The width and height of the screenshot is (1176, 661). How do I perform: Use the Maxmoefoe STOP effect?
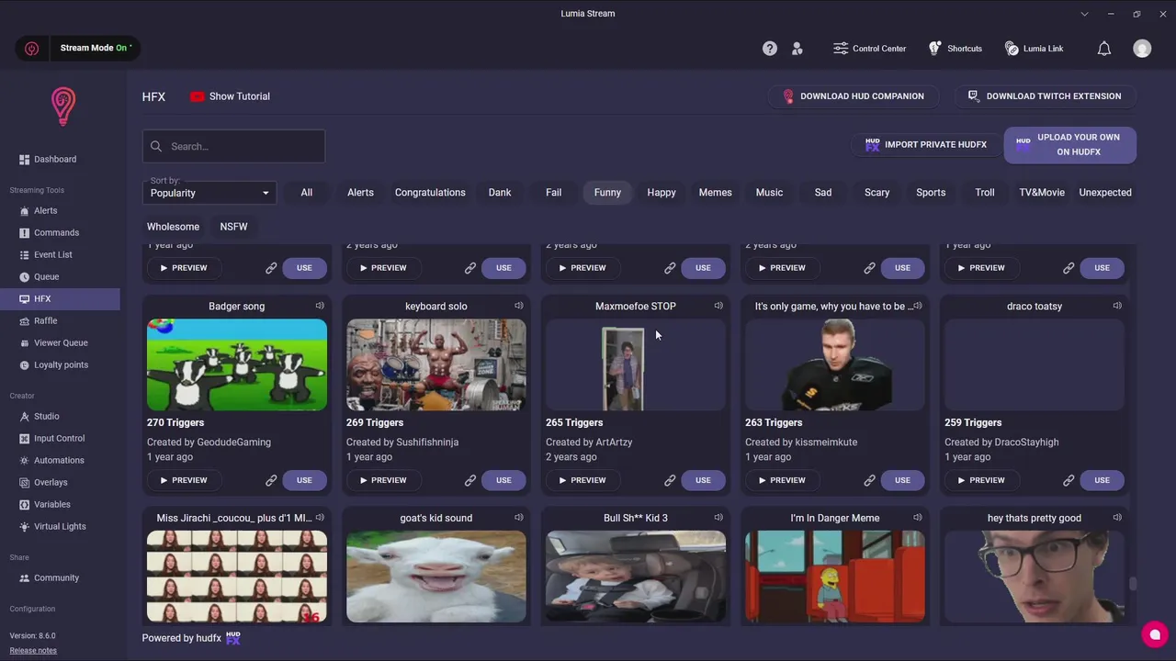pyautogui.click(x=703, y=480)
